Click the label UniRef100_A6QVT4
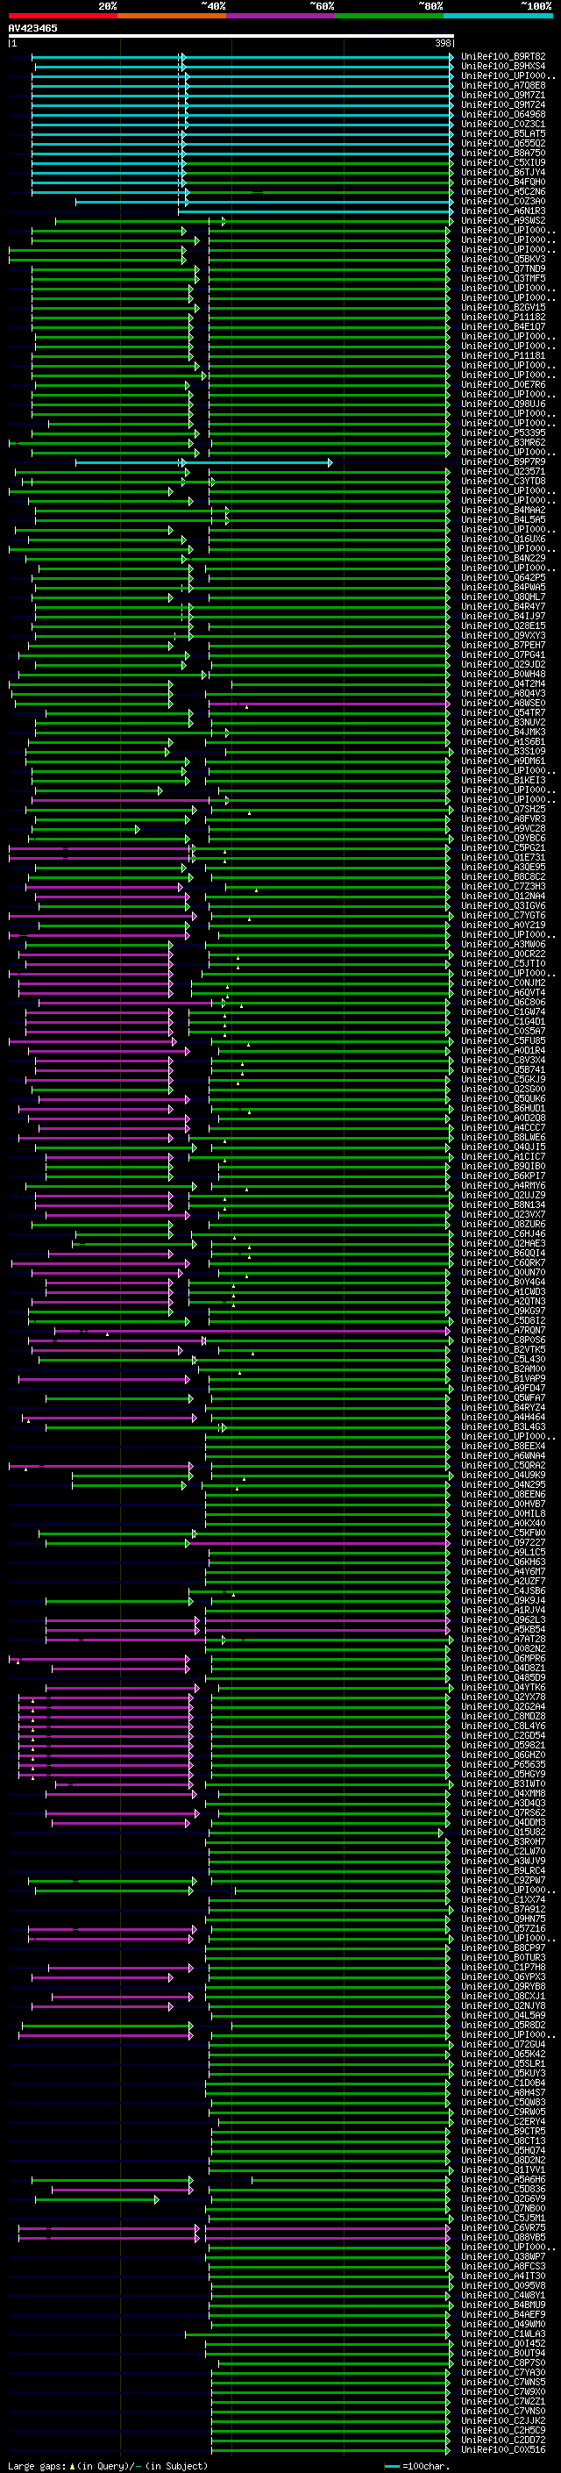561x2473 pixels. coord(503,993)
